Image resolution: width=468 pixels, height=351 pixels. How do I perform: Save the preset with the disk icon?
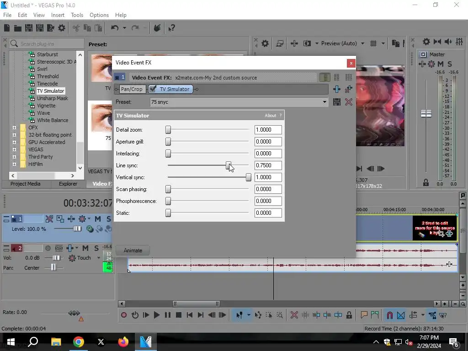pyautogui.click(x=337, y=102)
